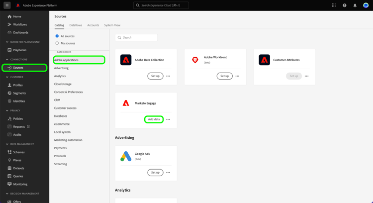This screenshot has width=373, height=203.
Task: Open Sources in sidebar
Action: click(24, 68)
